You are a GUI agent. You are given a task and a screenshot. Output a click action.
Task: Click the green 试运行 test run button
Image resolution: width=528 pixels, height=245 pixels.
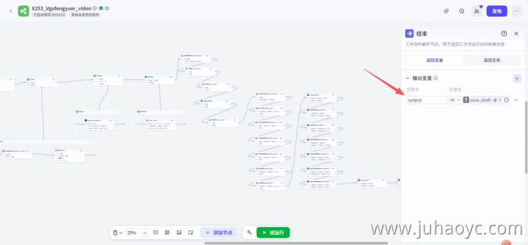tap(273, 232)
